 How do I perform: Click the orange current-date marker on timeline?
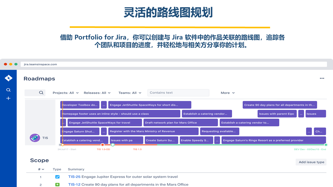(62, 145)
